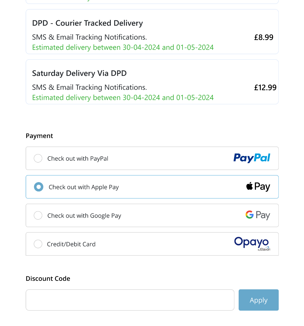304x326 pixels.
Task: Click the Apple Pay logo
Action: pos(258,187)
